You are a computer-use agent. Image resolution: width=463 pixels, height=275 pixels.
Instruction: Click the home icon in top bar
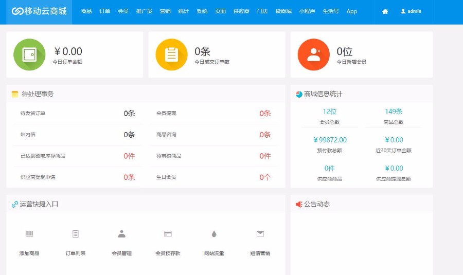[385, 11]
